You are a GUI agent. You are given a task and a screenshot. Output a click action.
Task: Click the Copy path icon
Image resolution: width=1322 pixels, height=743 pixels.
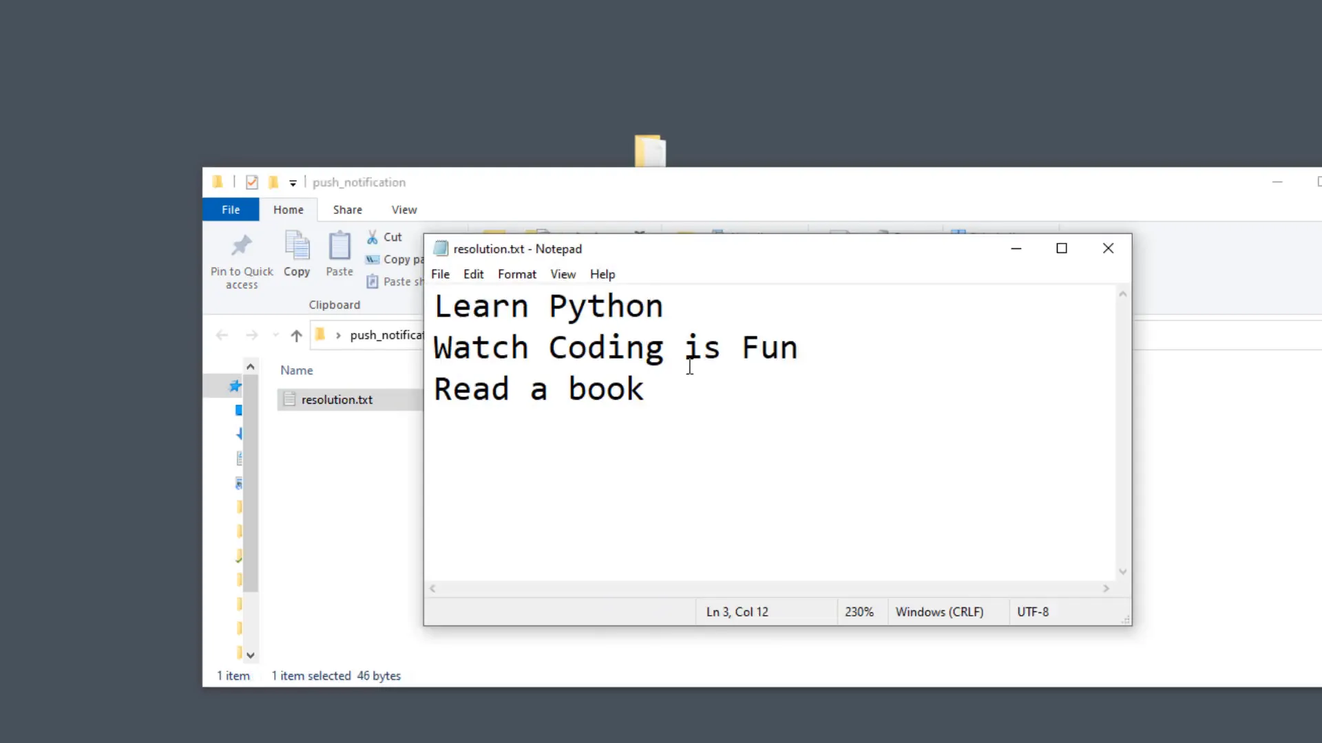tap(373, 259)
